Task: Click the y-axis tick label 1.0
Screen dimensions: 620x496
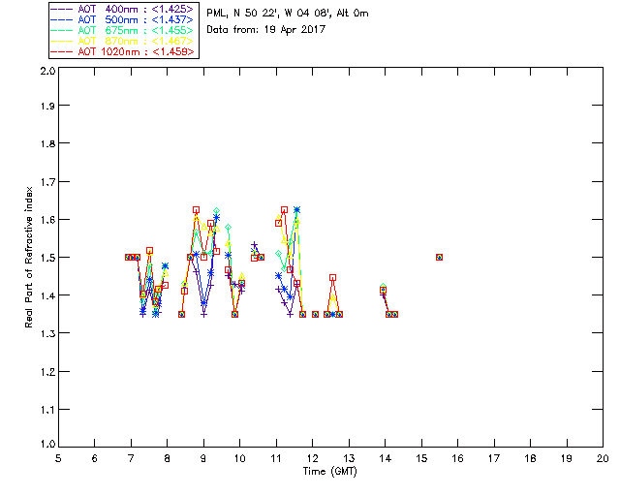Action: [47, 445]
